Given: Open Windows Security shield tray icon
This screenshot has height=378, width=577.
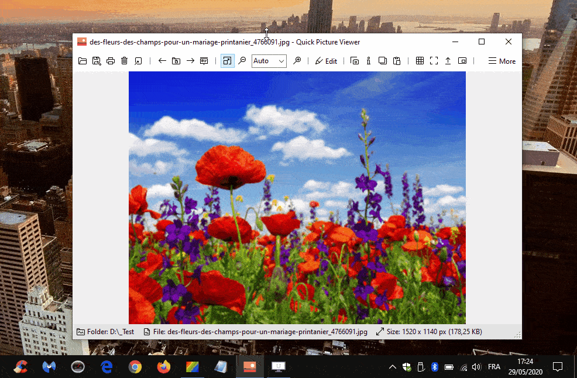Looking at the screenshot, I should click(x=407, y=367).
